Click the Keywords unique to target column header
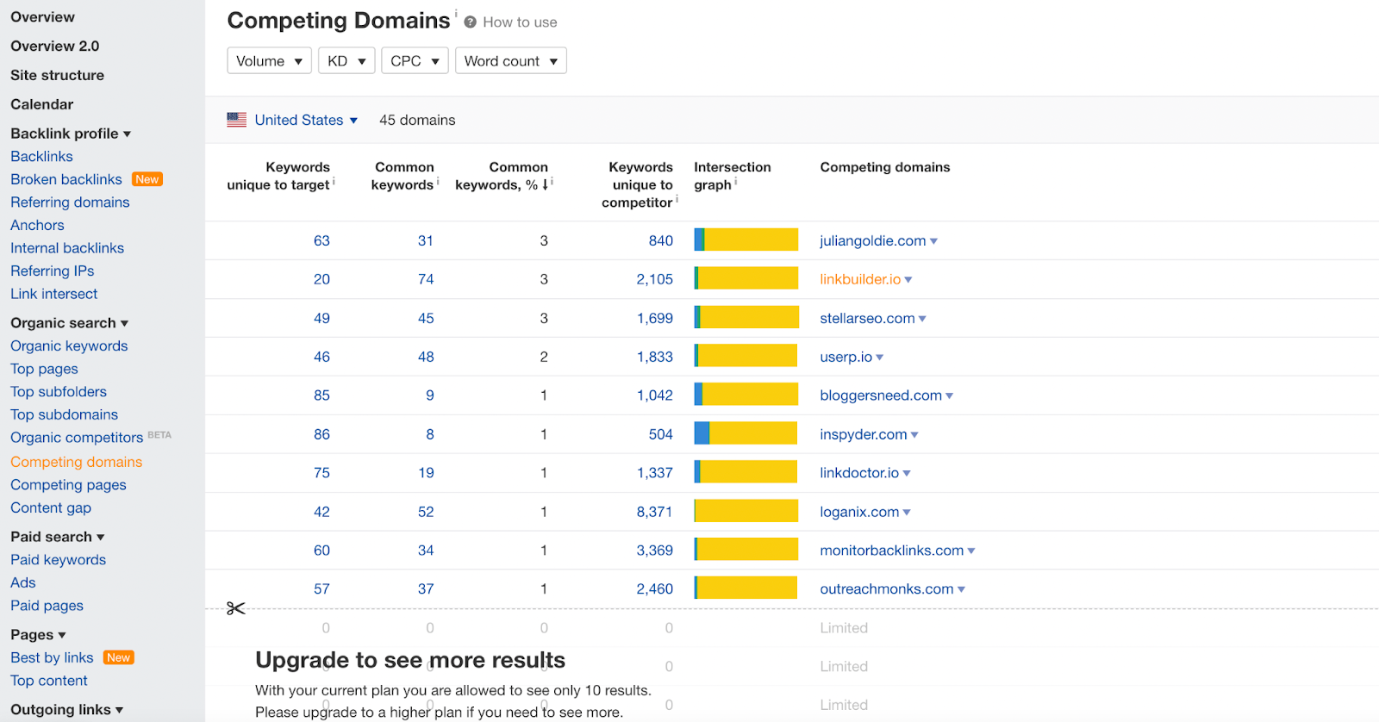Image resolution: width=1379 pixels, height=722 pixels. tap(278, 176)
